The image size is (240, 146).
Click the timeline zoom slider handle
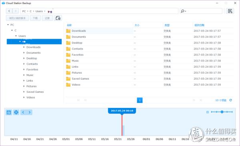[x=222, y=112]
